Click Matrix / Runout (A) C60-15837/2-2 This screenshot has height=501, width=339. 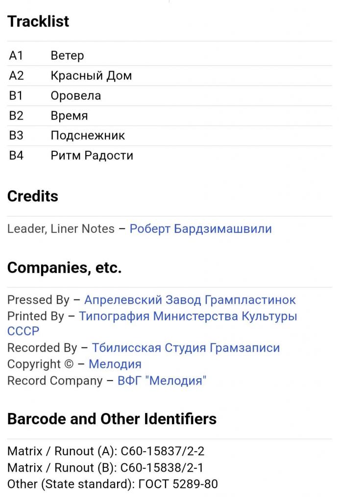click(105, 451)
